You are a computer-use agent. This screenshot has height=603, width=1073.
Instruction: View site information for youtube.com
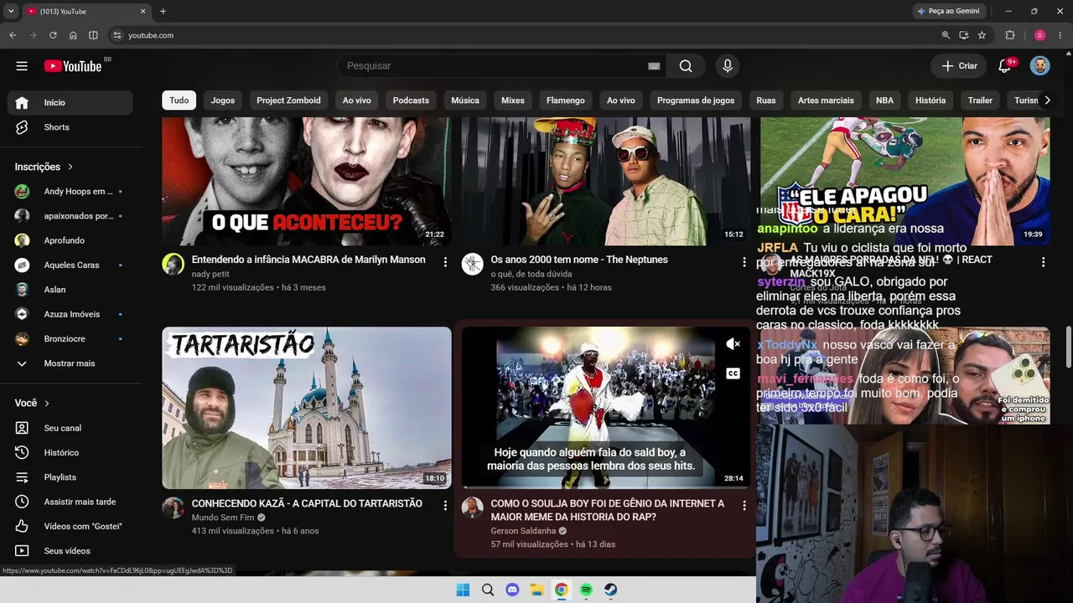(x=117, y=35)
